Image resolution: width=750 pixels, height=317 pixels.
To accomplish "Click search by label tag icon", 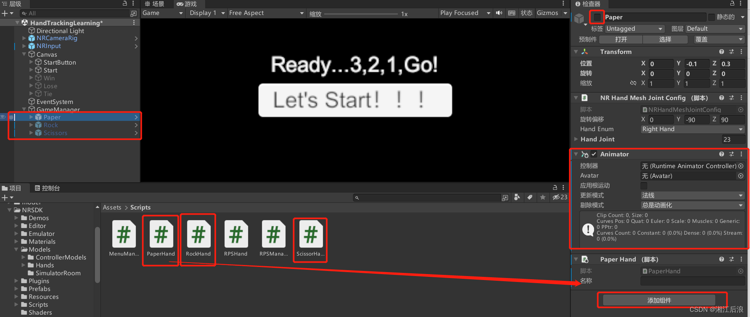I will coord(530,197).
